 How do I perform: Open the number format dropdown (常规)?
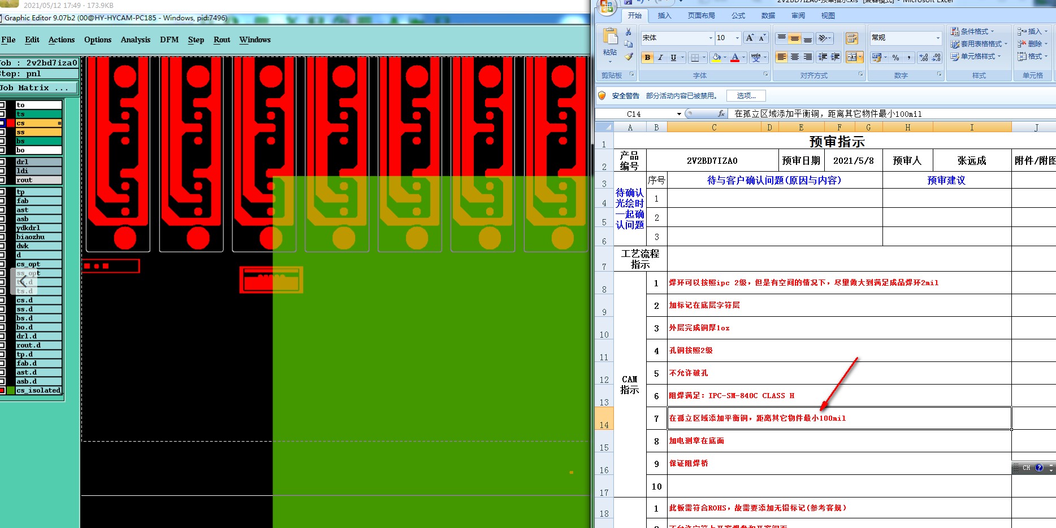938,38
